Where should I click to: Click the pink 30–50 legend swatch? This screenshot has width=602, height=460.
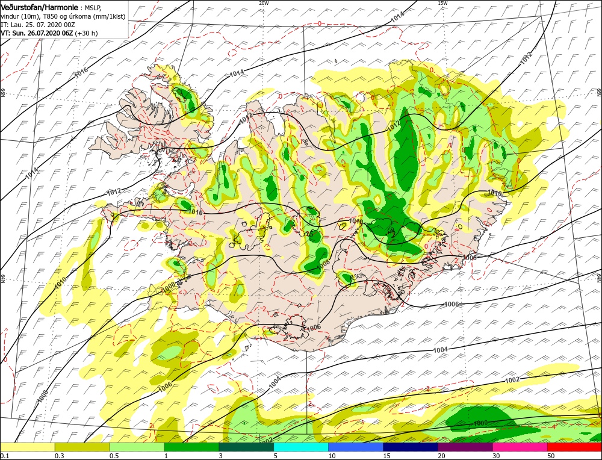pos(520,447)
